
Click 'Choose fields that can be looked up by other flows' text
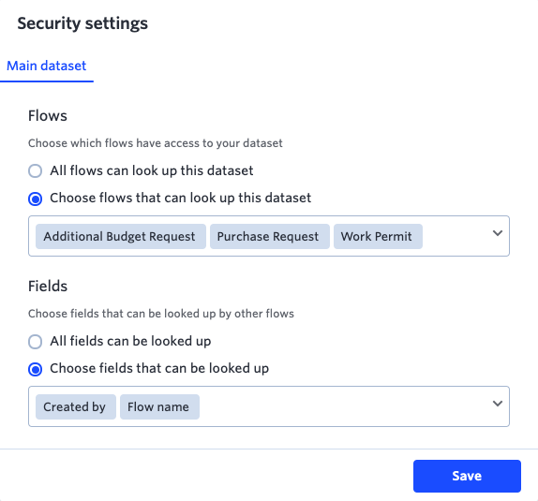[x=161, y=314]
